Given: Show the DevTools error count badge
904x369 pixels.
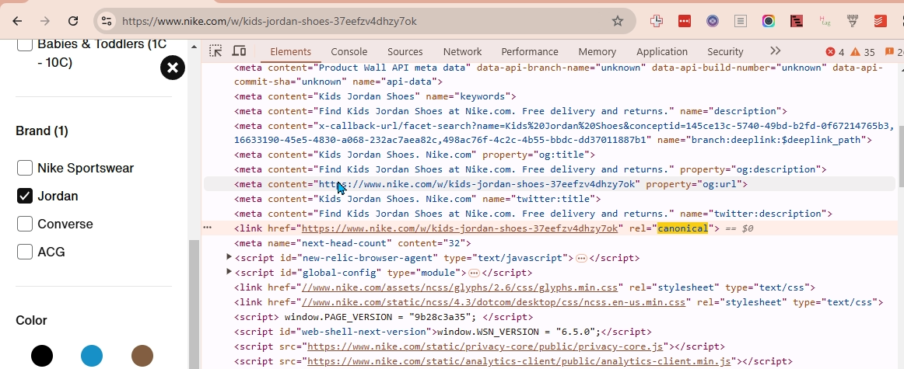Looking at the screenshot, I should pyautogui.click(x=835, y=52).
